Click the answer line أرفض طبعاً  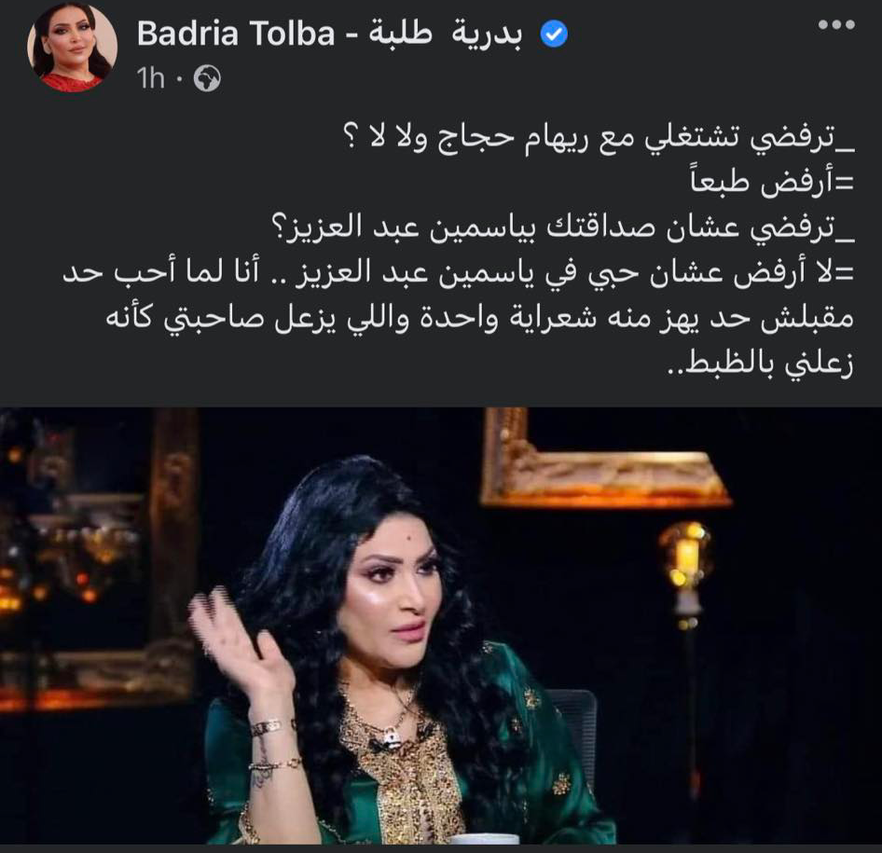coord(772,182)
